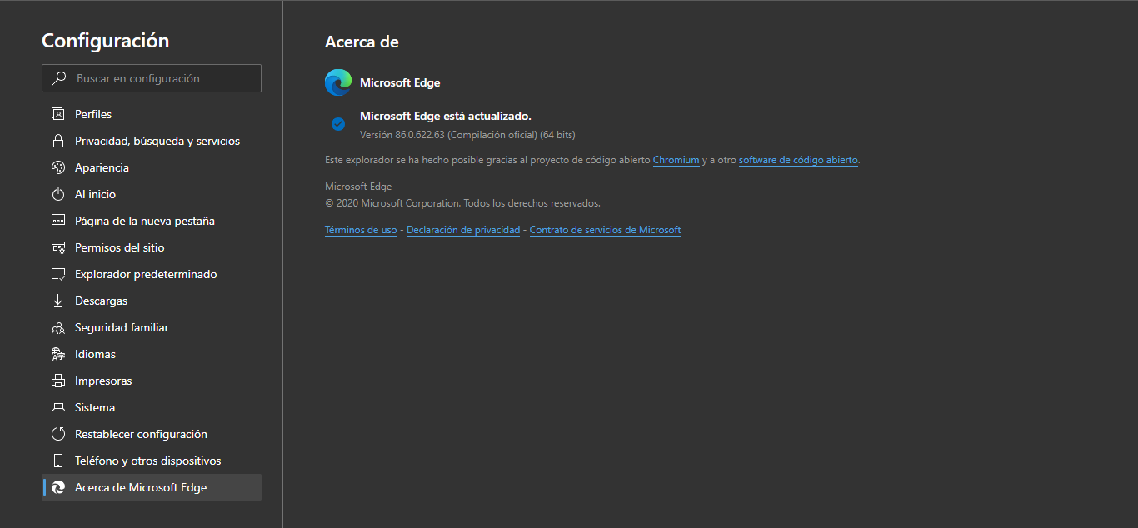The width and height of the screenshot is (1138, 528).
Task: Click the Idiomas language icon
Action: click(x=58, y=354)
